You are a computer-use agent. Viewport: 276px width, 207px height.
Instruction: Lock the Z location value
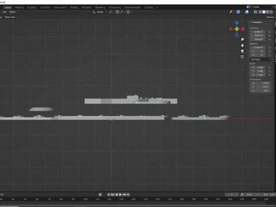[269, 39]
